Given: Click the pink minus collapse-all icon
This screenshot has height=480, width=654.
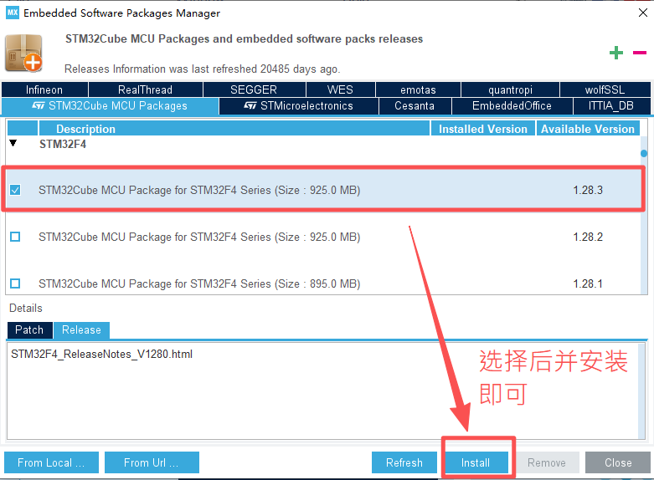Looking at the screenshot, I should pyautogui.click(x=640, y=52).
